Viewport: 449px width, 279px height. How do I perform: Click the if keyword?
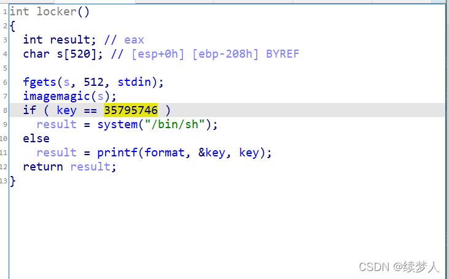point(29,110)
